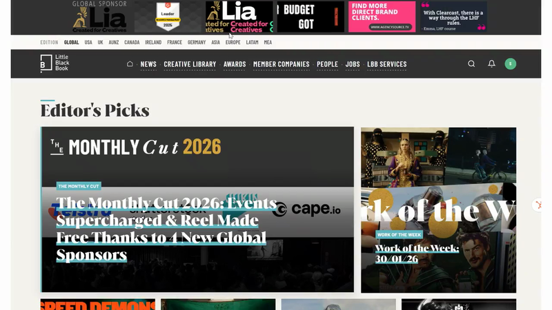Screen dimensions: 552x310
Task: Open the G2 Leader 2026 badge banner
Action: (168, 17)
